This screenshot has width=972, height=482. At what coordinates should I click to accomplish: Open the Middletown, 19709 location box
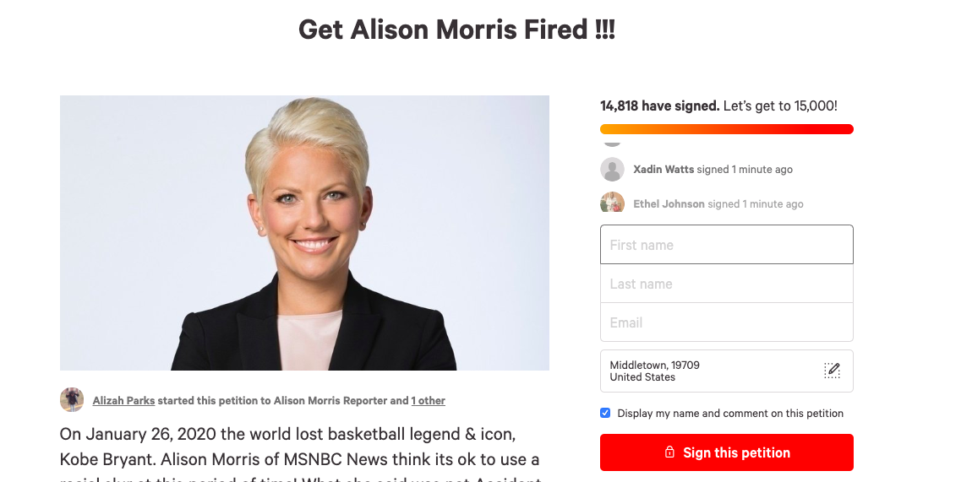727,371
